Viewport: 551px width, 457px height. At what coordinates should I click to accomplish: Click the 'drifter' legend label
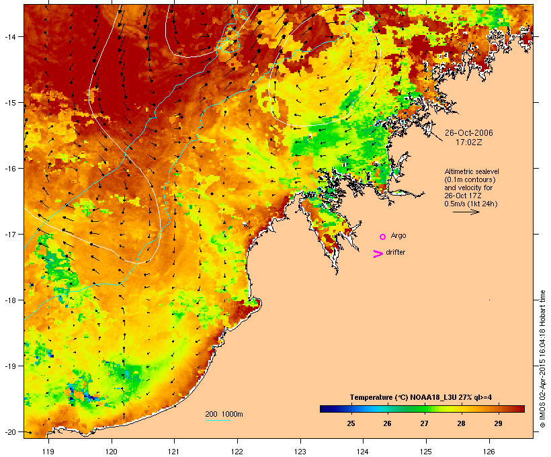395,252
